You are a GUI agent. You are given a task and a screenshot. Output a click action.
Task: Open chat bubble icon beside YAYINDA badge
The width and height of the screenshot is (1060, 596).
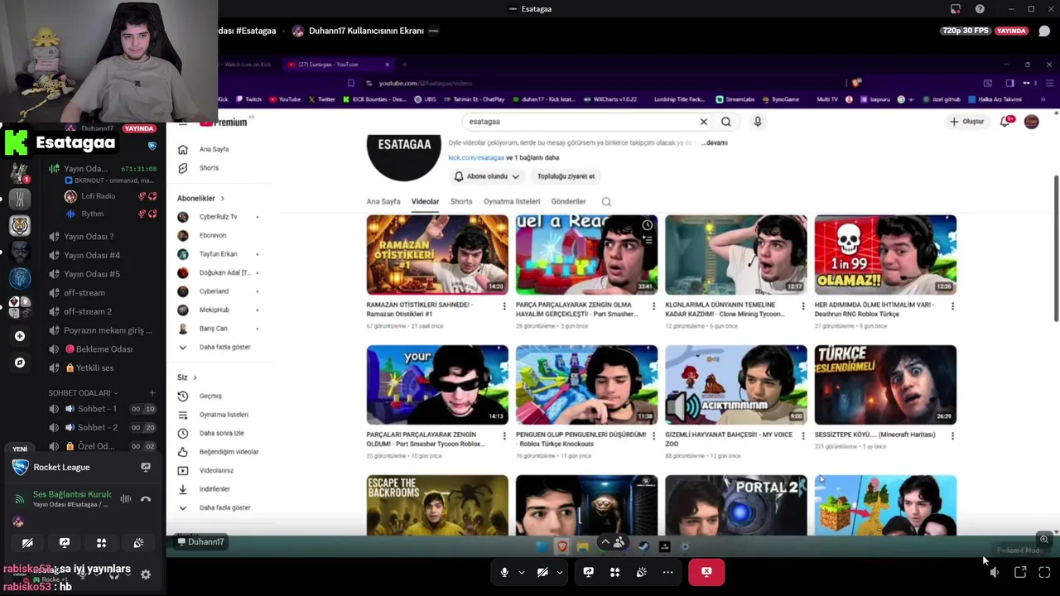click(1044, 31)
